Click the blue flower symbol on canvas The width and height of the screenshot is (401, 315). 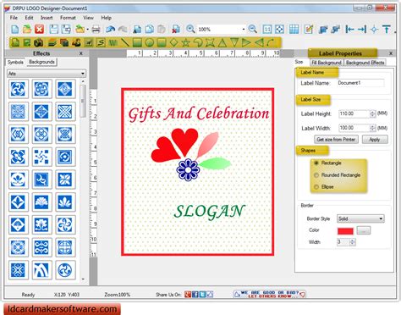(x=188, y=170)
